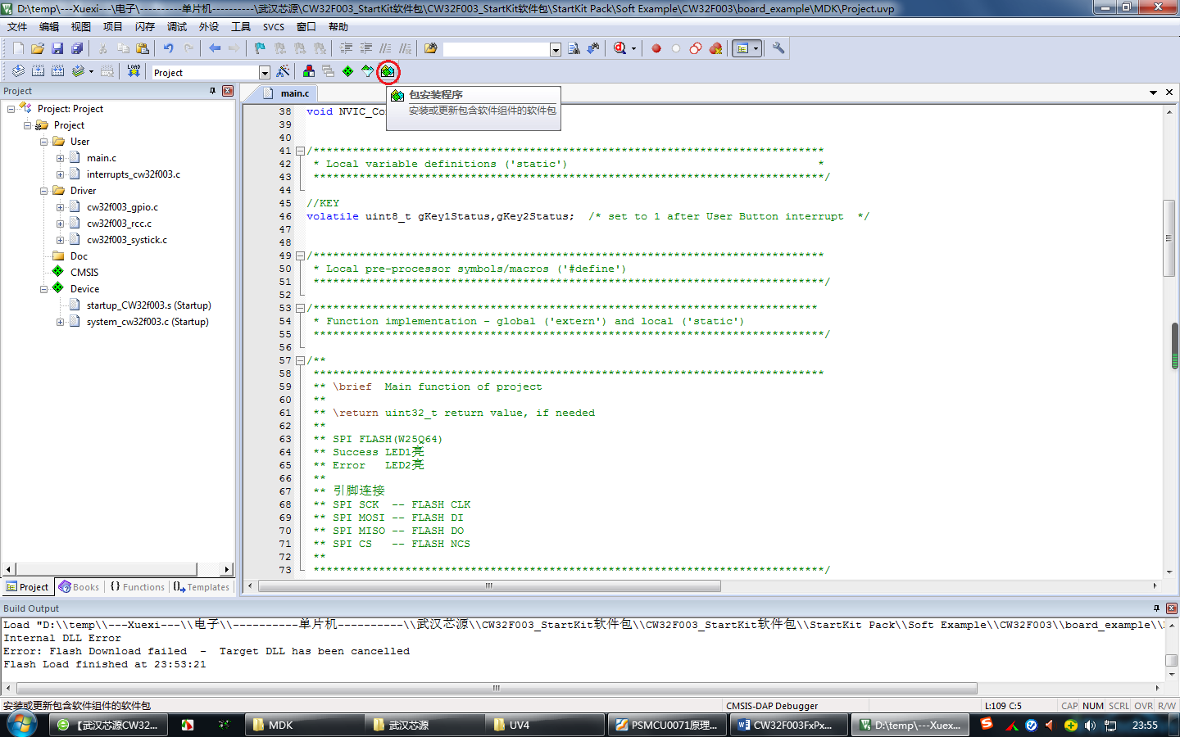The image size is (1180, 737).
Task: Open the 文件 menu
Action: point(17,27)
